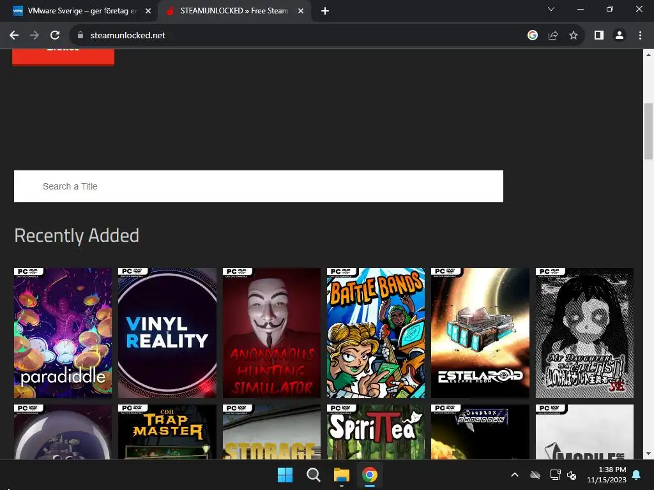
Task: Open the notifications bell icon
Action: (x=637, y=475)
